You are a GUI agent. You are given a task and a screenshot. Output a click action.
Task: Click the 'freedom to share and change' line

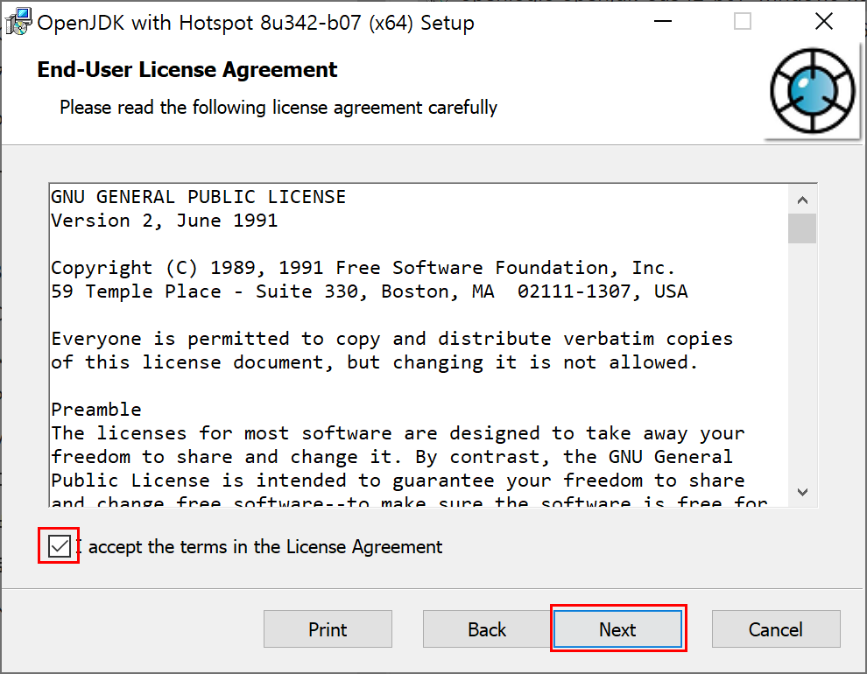click(391, 458)
